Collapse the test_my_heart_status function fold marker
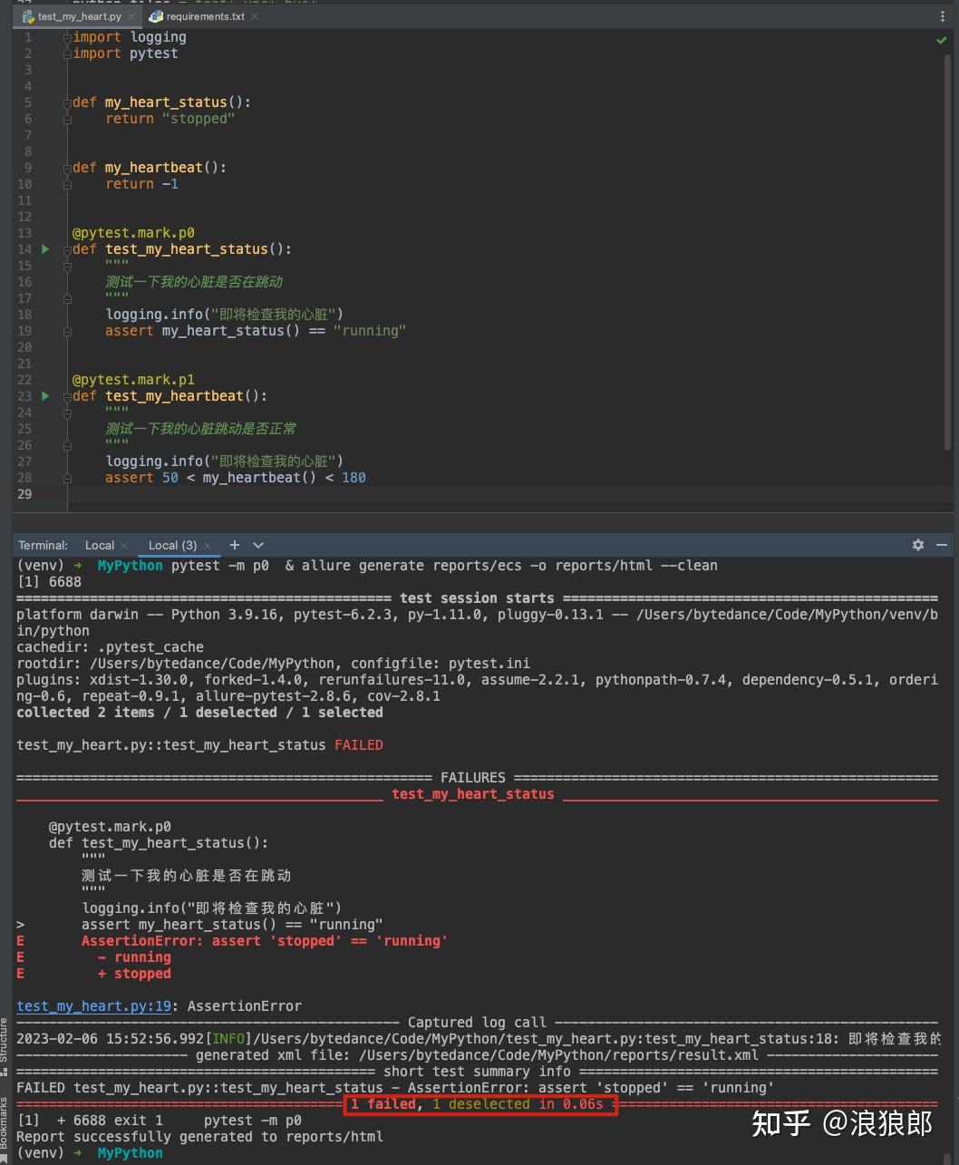This screenshot has width=959, height=1165. 67,249
